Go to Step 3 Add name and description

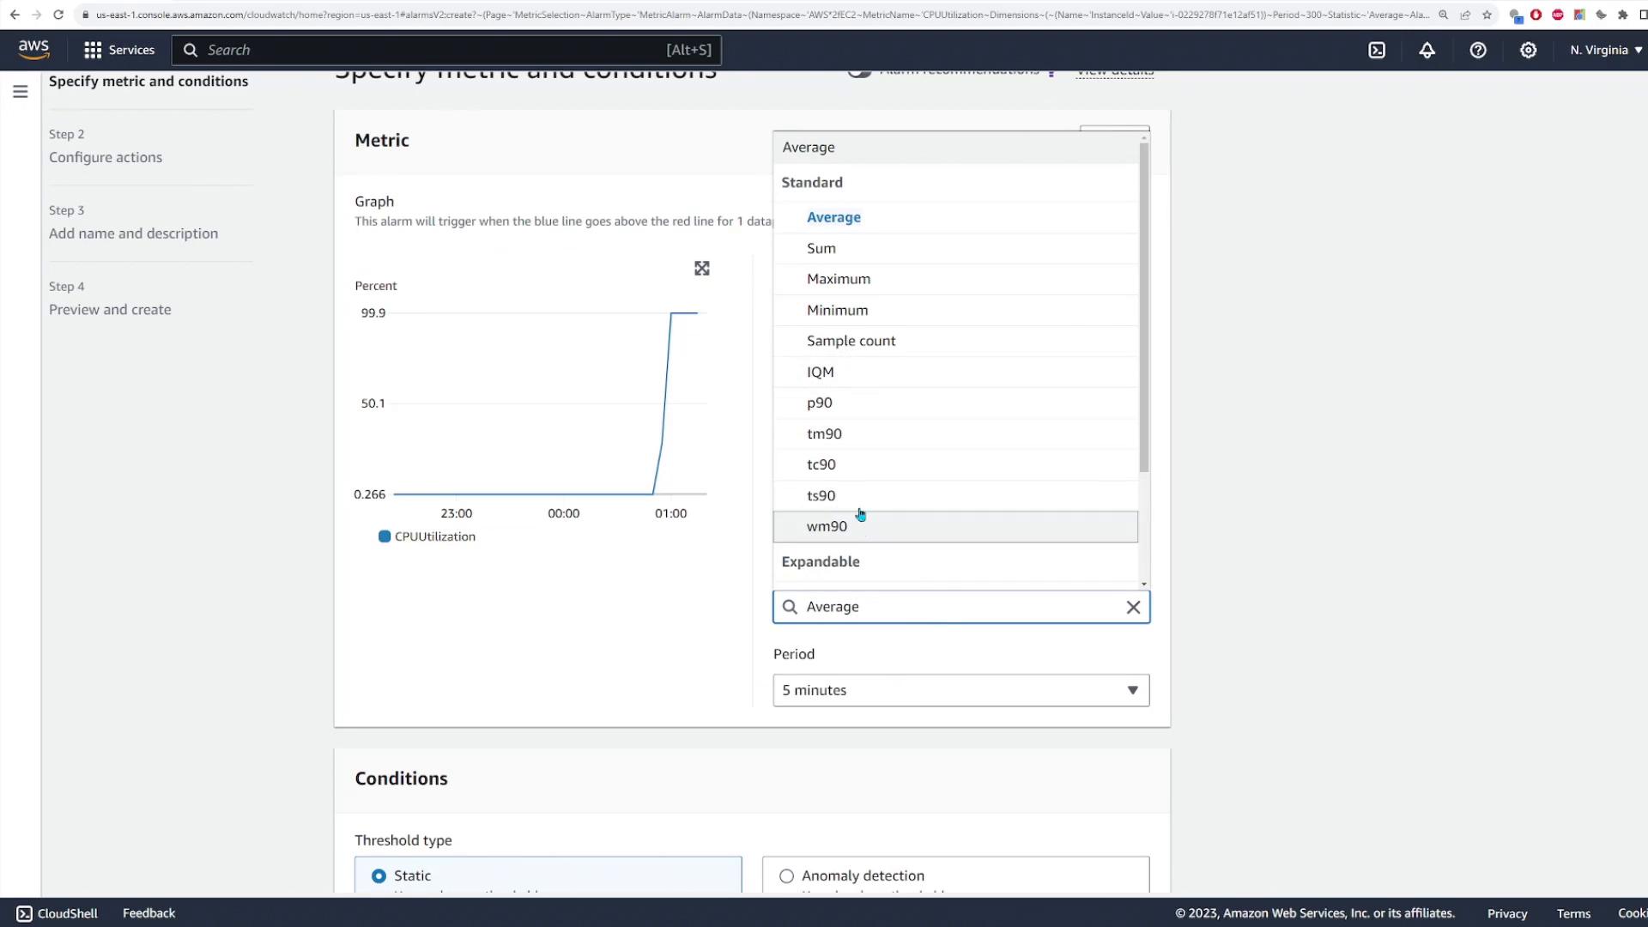pyautogui.click(x=133, y=233)
